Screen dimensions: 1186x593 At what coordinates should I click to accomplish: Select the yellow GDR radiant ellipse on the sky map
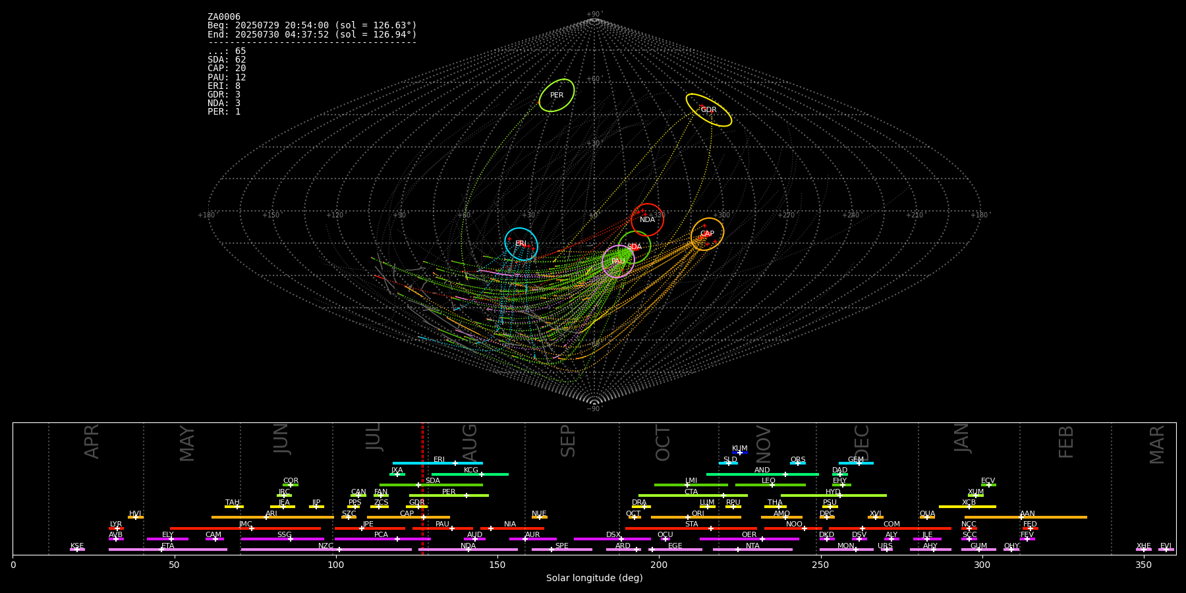click(708, 110)
